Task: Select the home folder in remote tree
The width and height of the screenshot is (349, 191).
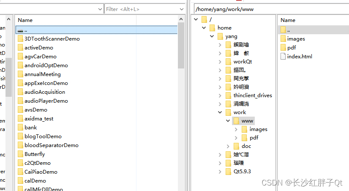Action: pyautogui.click(x=224, y=28)
